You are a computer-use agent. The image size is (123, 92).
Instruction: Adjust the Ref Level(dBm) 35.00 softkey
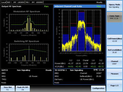coord(114,51)
